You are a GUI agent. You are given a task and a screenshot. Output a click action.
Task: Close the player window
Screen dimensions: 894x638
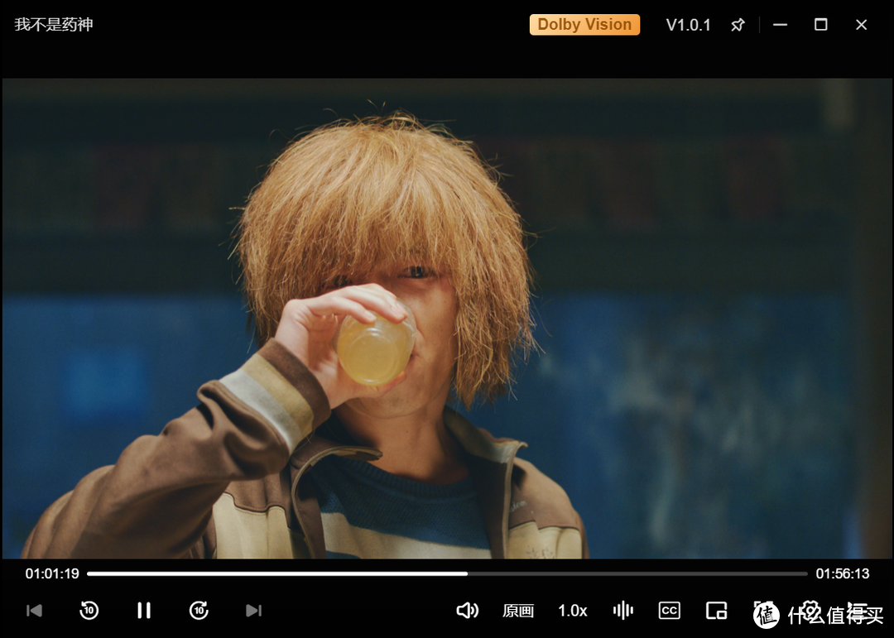tap(862, 25)
